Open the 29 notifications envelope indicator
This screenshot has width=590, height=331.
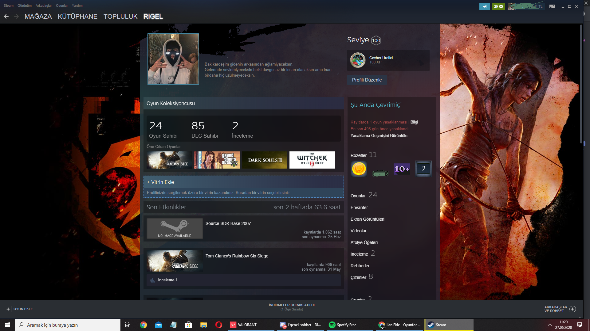(498, 6)
